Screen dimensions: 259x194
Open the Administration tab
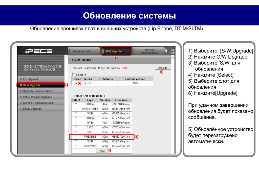[84, 51]
